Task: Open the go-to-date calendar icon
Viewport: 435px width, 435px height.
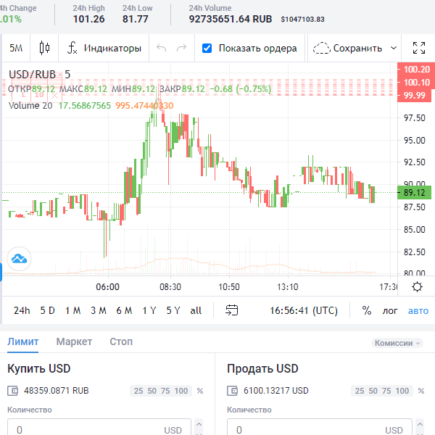Action: [231, 310]
